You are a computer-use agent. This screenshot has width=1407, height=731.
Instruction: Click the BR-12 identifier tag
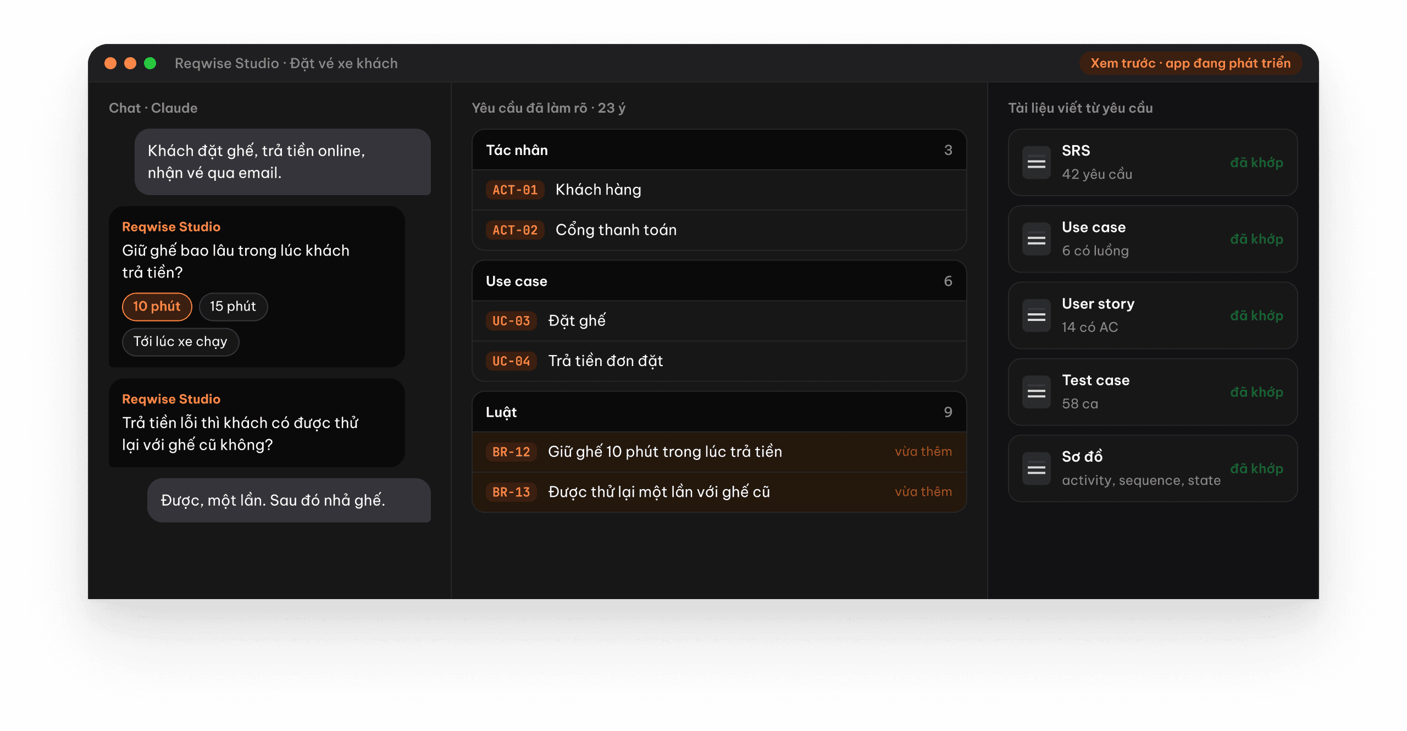tap(511, 452)
